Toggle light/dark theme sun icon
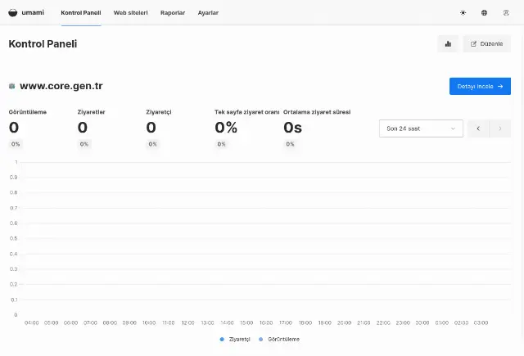 point(463,13)
